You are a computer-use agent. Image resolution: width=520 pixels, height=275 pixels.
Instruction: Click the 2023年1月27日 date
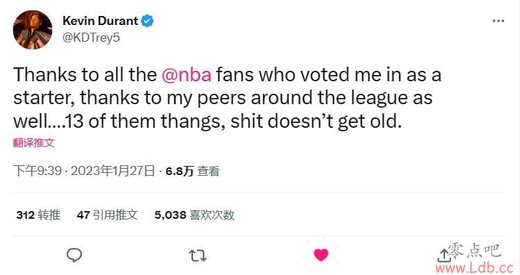(112, 171)
